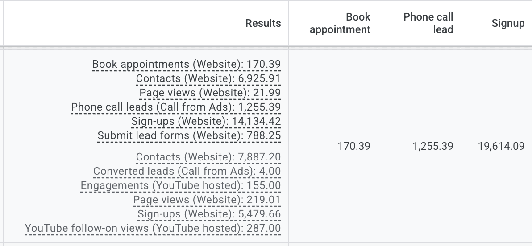Click Sign-ups (Website): 14,134.42 link
The image size is (532, 246).
click(x=206, y=121)
